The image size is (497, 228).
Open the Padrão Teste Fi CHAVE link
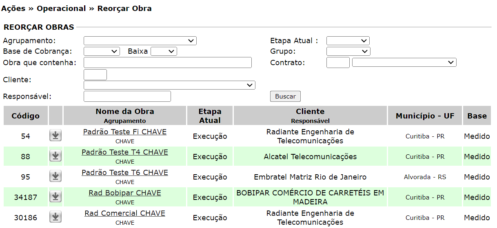pyautogui.click(x=125, y=132)
